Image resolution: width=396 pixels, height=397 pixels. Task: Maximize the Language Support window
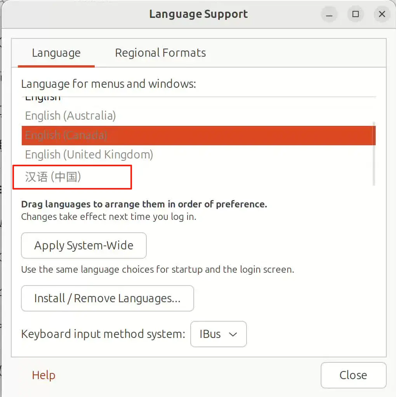pos(355,14)
